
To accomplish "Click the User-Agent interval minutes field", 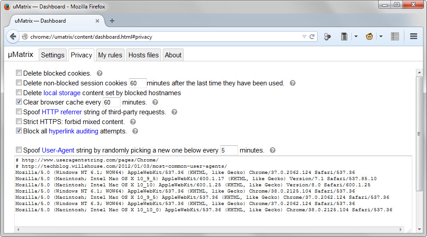I will [229, 150].
